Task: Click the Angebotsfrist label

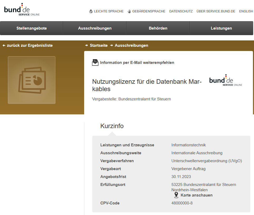Action: (113, 177)
